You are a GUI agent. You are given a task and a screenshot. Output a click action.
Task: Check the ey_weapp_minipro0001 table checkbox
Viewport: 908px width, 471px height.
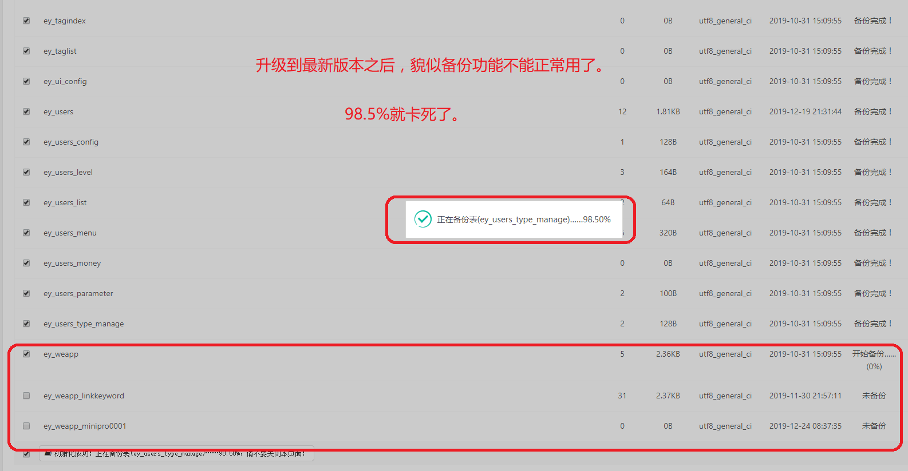(x=26, y=426)
